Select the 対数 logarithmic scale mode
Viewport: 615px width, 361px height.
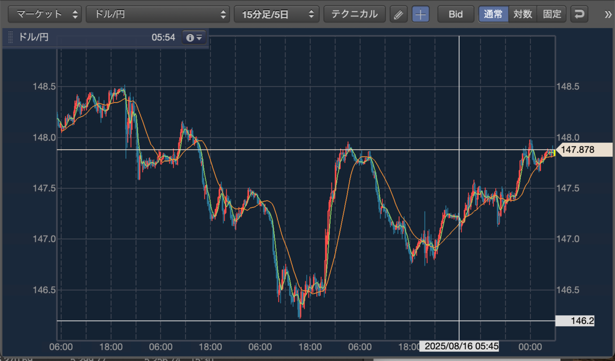pyautogui.click(x=523, y=14)
